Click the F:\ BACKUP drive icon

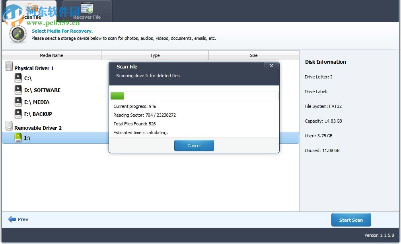coord(18,114)
